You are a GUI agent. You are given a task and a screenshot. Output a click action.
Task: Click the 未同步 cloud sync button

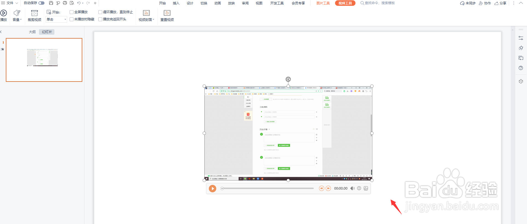468,3
